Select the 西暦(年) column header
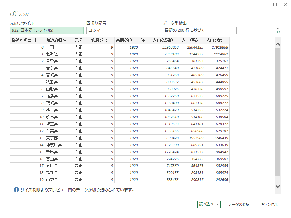The width and height of the screenshot is (291, 218). coord(127,40)
